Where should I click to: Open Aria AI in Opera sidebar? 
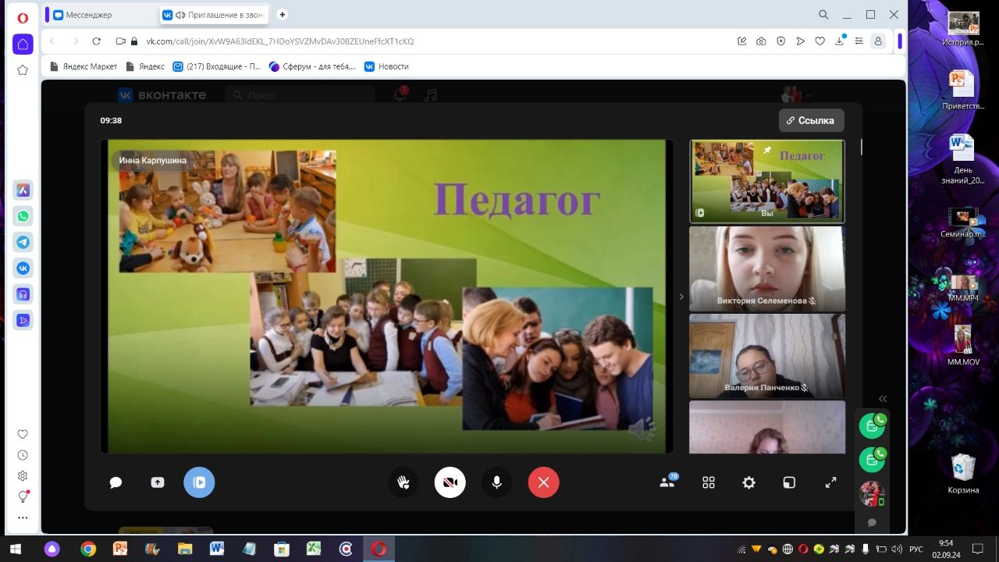pyautogui.click(x=23, y=190)
